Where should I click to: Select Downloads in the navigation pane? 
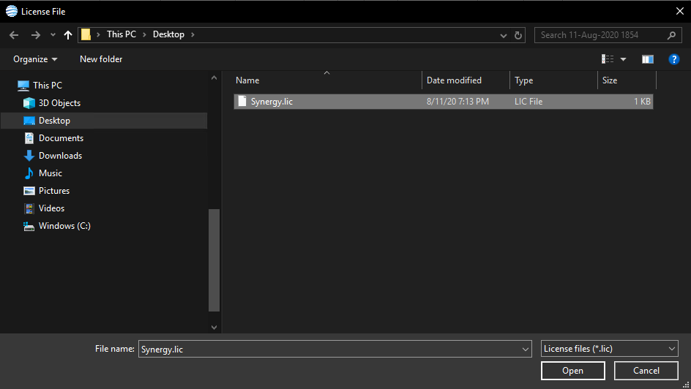tap(60, 156)
